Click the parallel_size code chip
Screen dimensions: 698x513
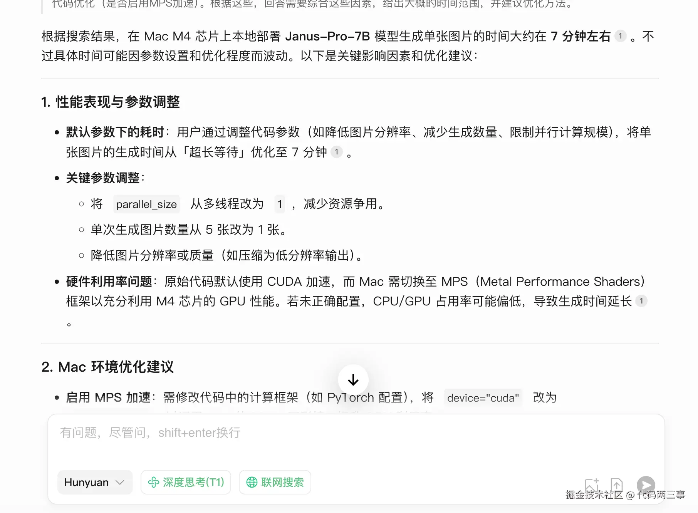click(x=146, y=204)
